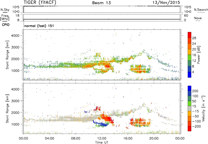This screenshot has width=208, height=144.
Task: Click the '08:00' time tick label
Action: [x=76, y=139]
